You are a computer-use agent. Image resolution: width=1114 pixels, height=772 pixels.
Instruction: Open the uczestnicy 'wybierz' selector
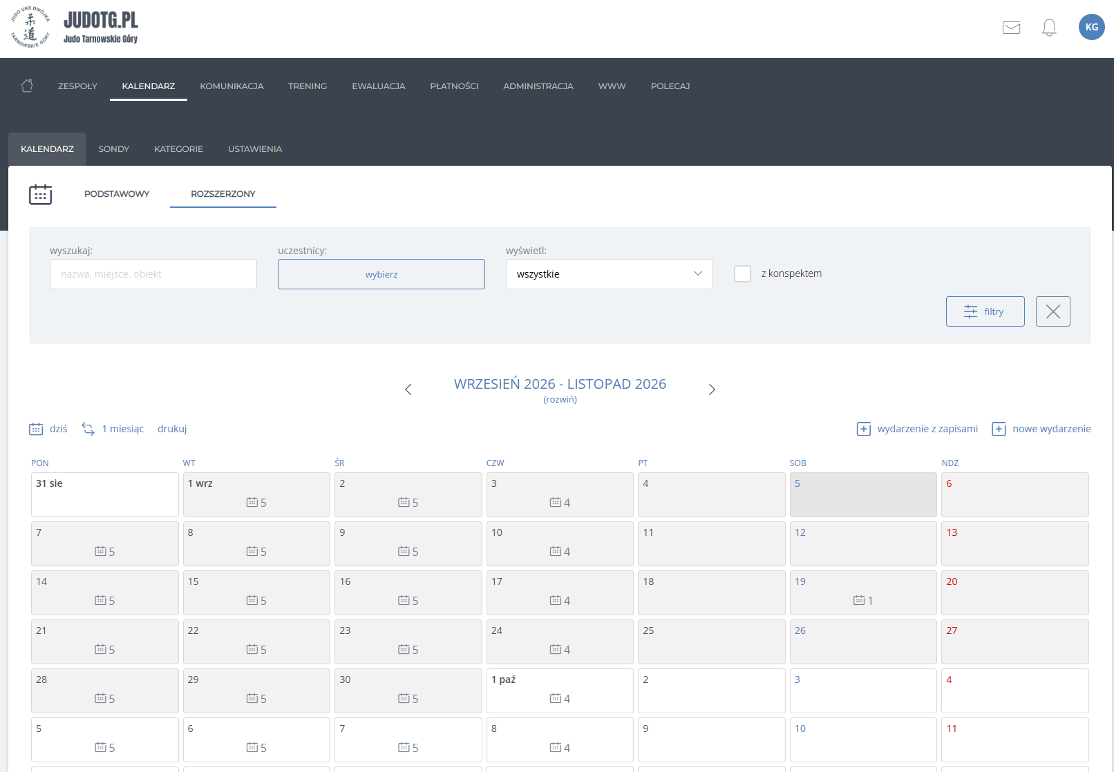pyautogui.click(x=381, y=274)
